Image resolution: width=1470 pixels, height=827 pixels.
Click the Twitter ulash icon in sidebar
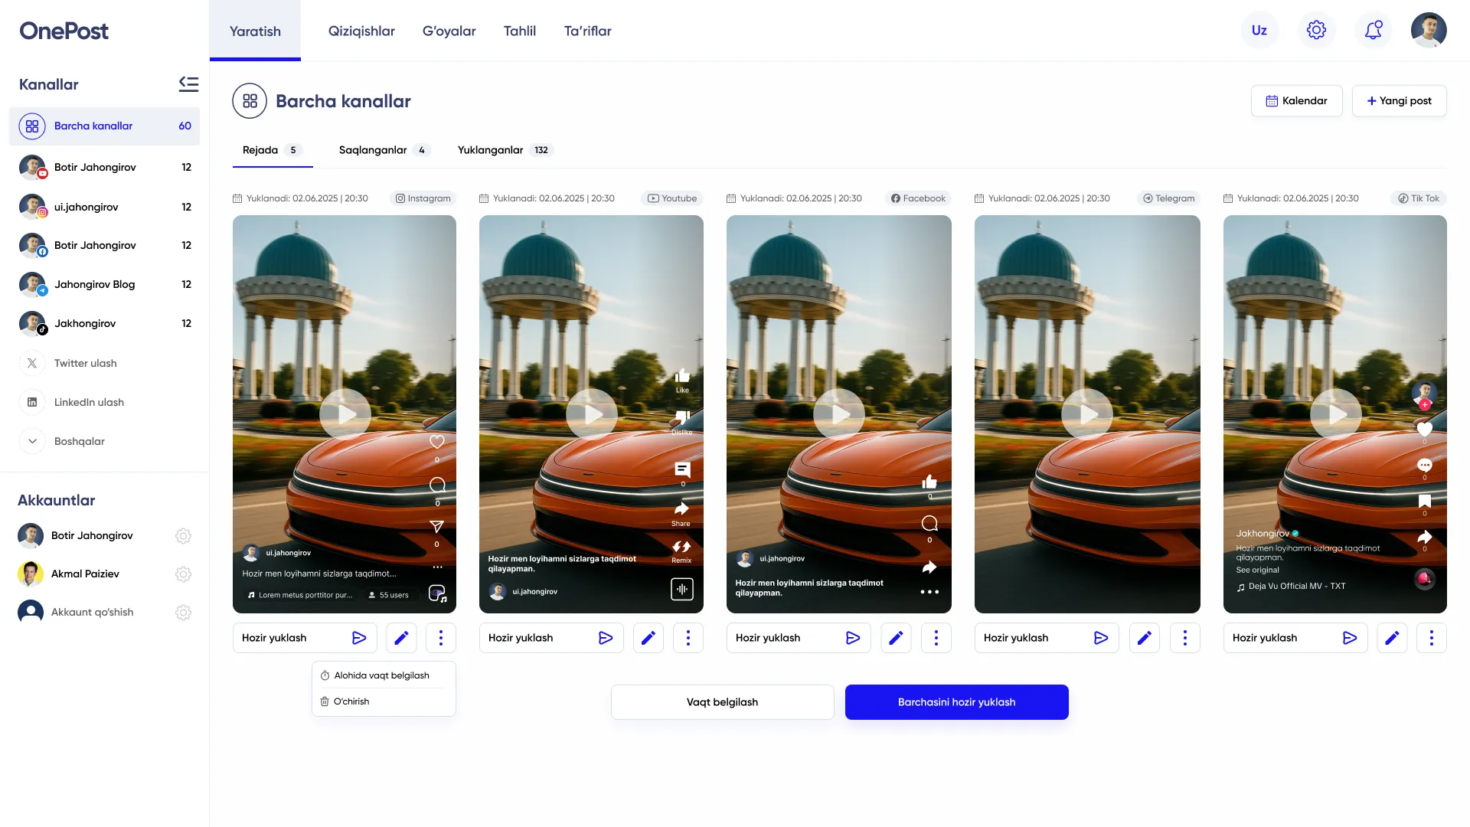click(31, 363)
